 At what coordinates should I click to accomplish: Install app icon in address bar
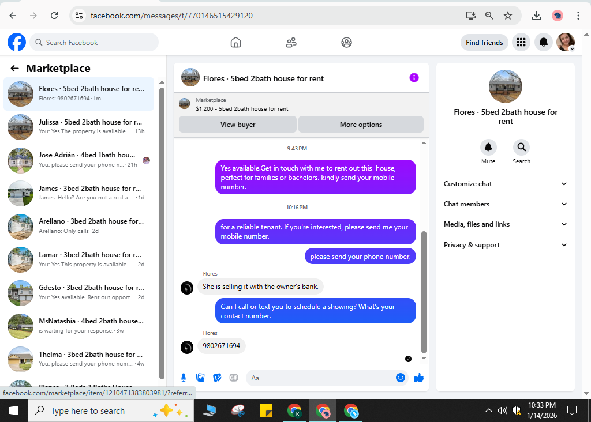click(x=470, y=16)
